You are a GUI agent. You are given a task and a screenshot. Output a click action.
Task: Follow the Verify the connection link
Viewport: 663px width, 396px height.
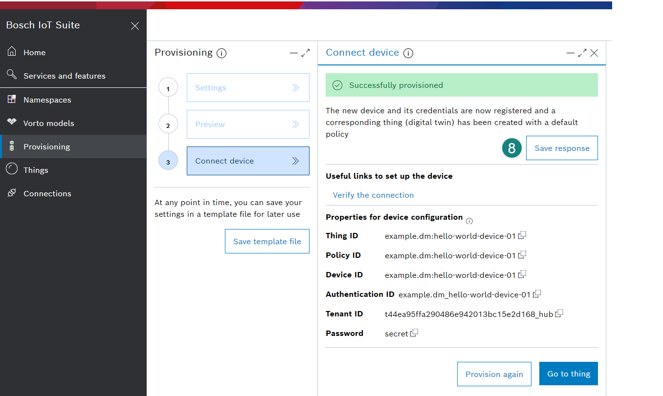point(373,195)
